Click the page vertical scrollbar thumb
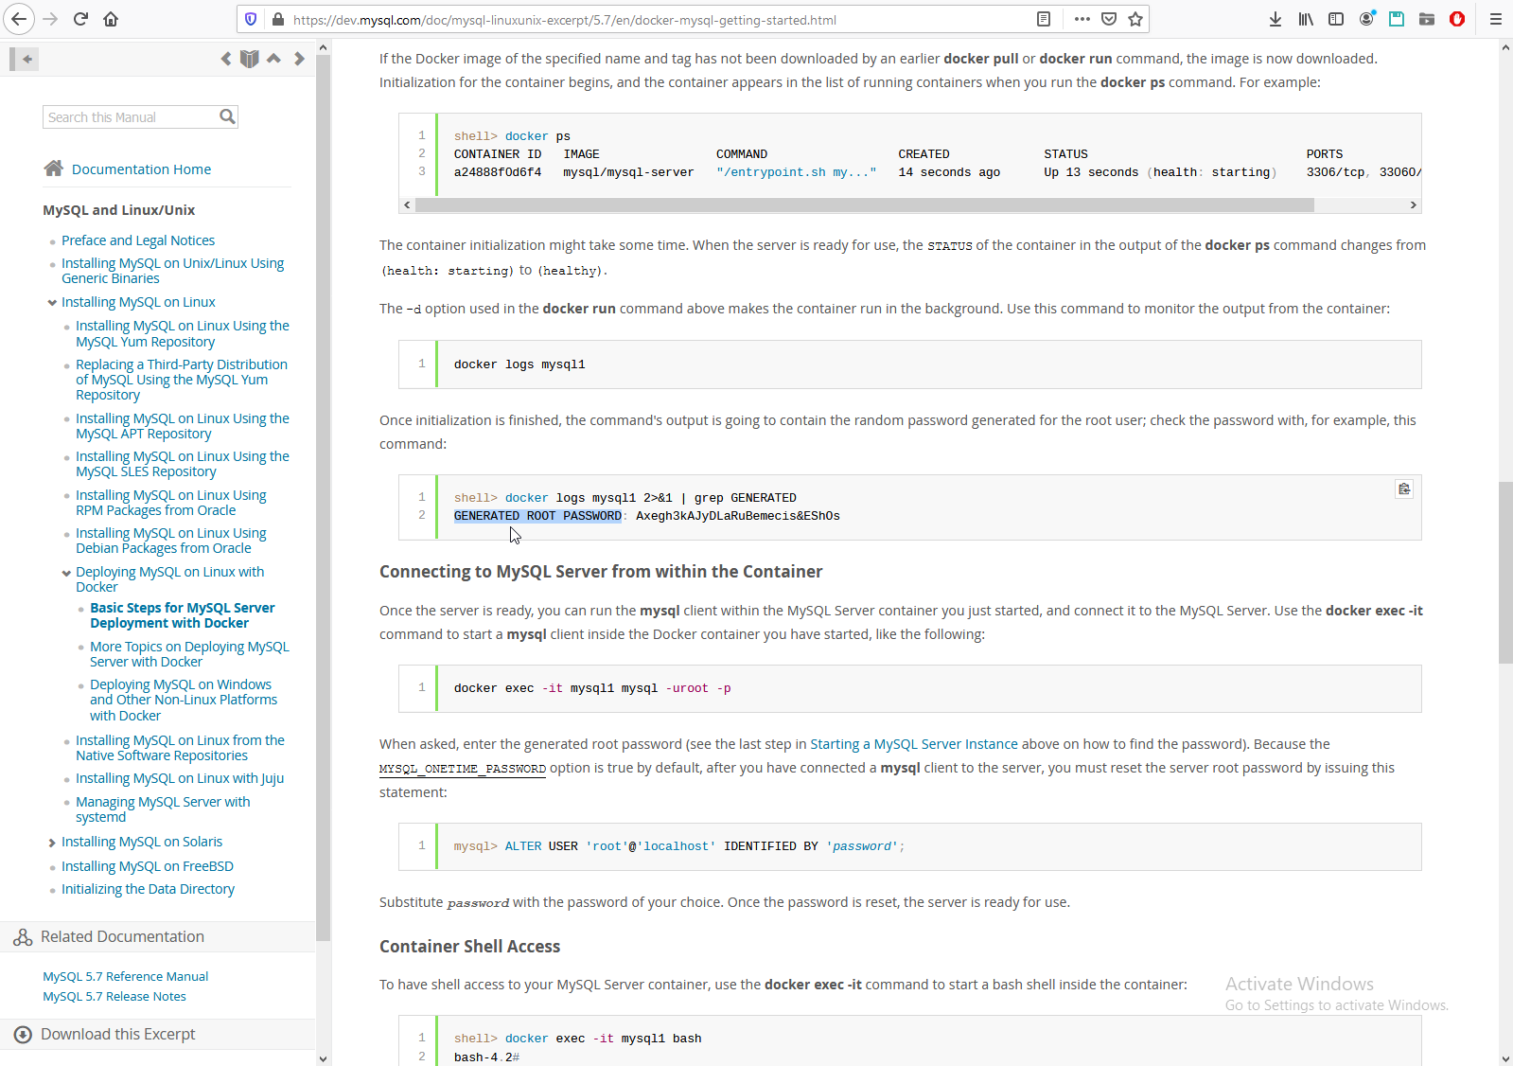The width and height of the screenshot is (1513, 1066). [x=1505, y=573]
